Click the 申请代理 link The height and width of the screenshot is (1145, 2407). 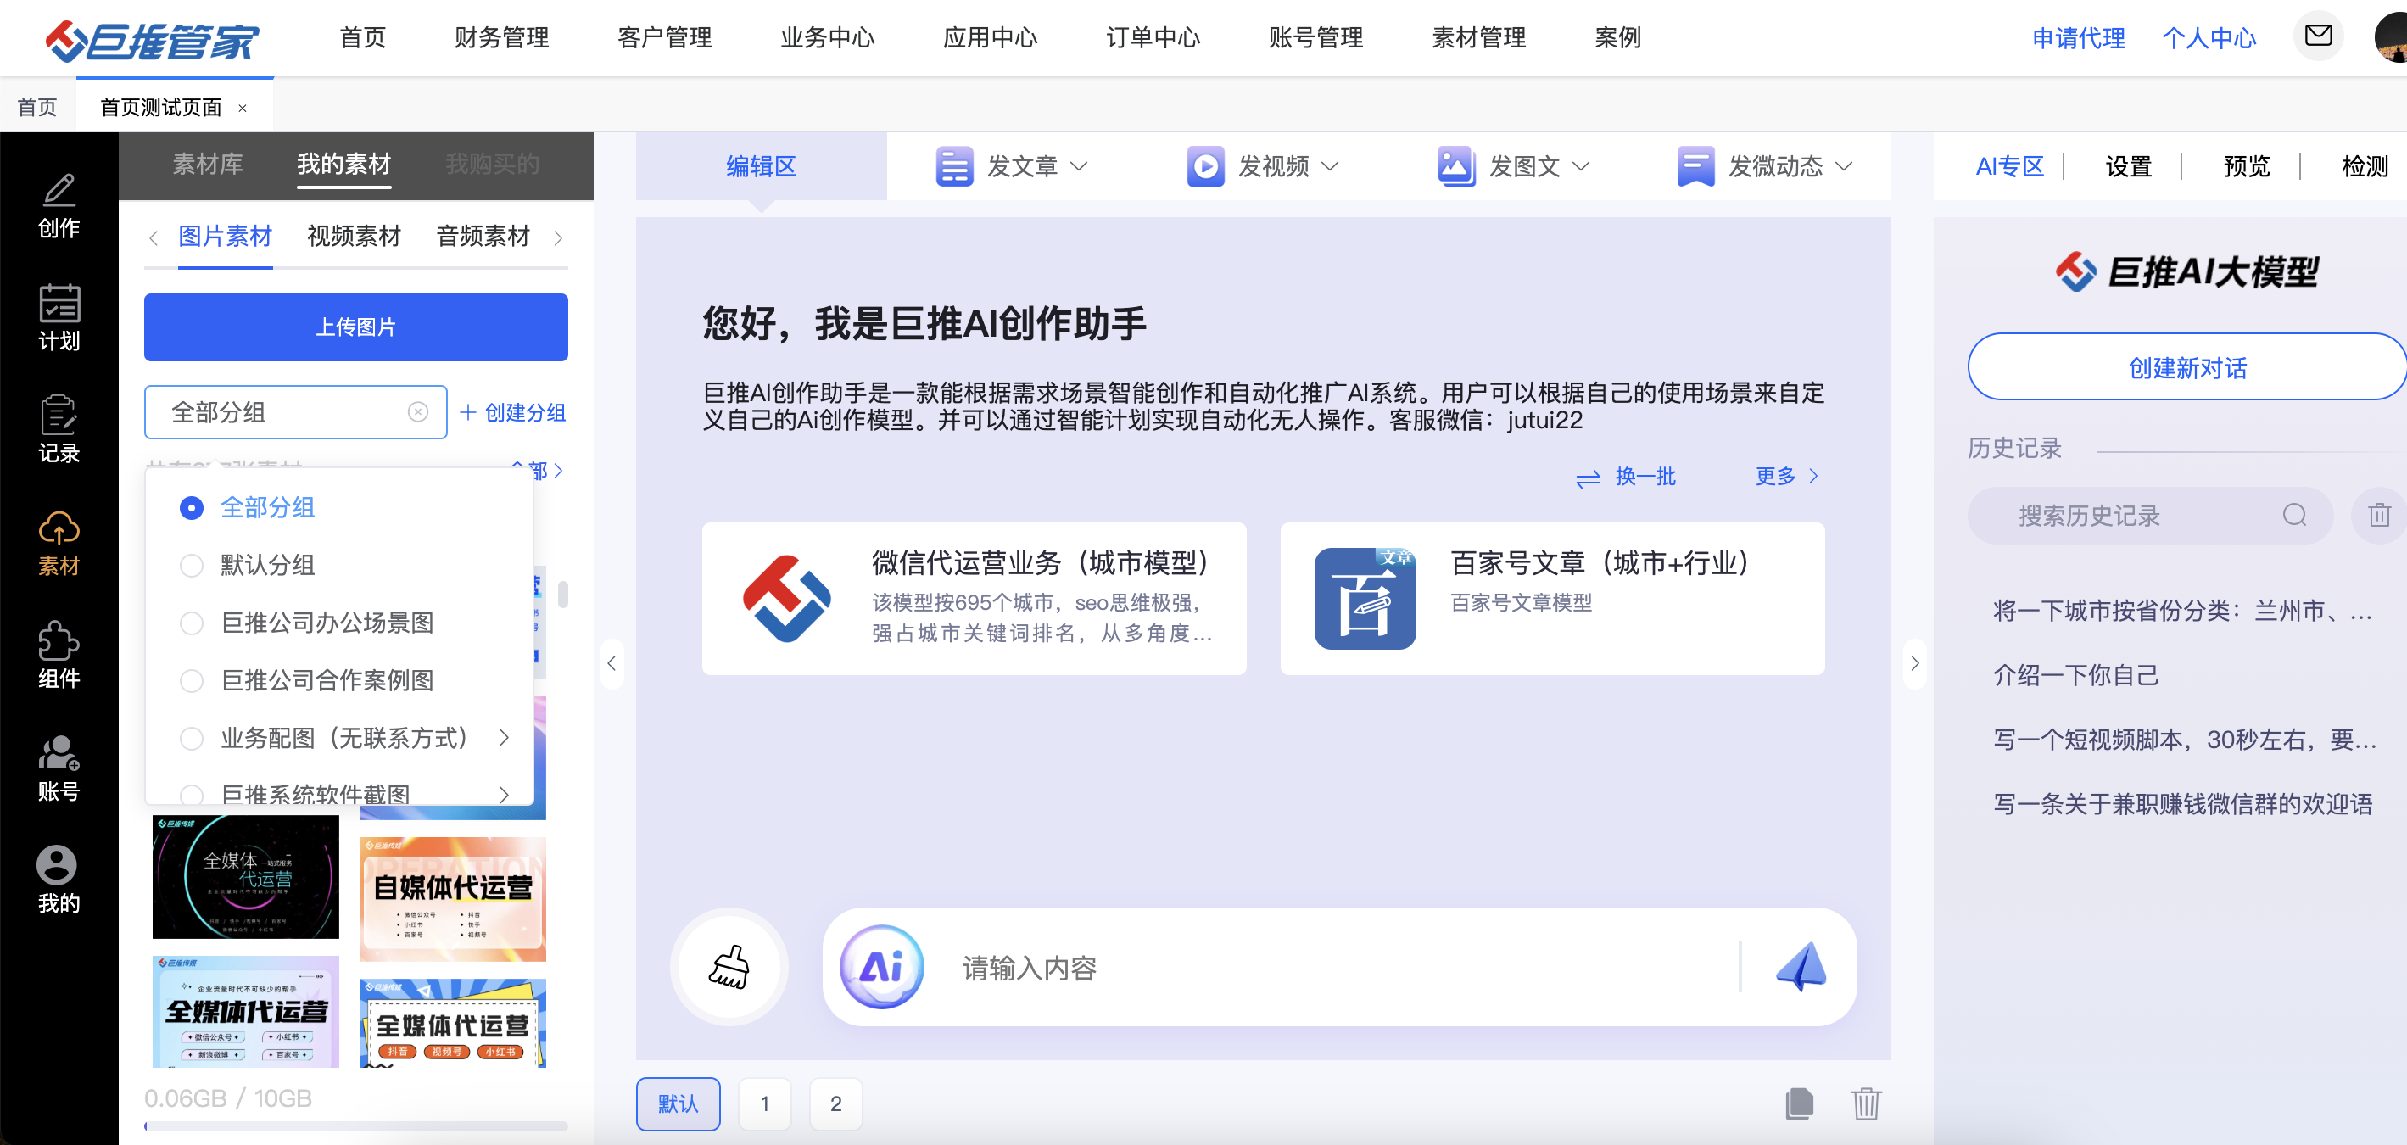pos(2078,37)
